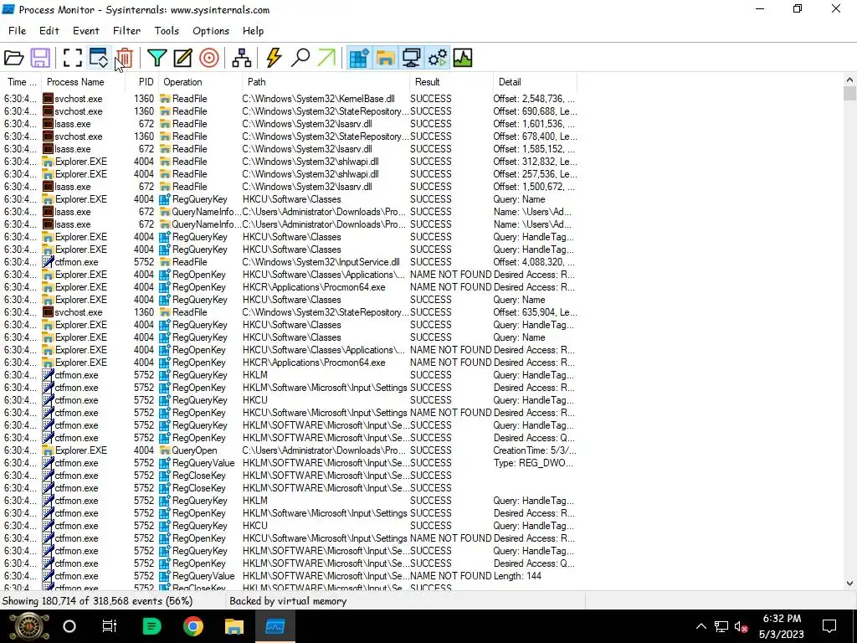Click the 'Offset: 312,832' detail cell

(x=535, y=162)
